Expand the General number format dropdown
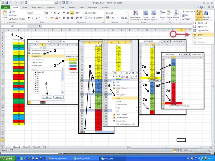This screenshot has width=215, height=161. 126,13
